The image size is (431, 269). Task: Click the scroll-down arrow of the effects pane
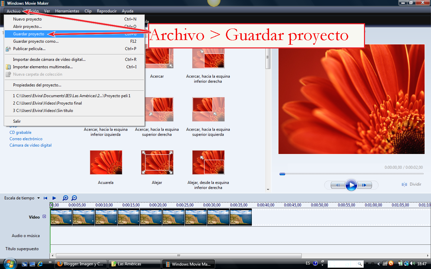click(x=268, y=190)
